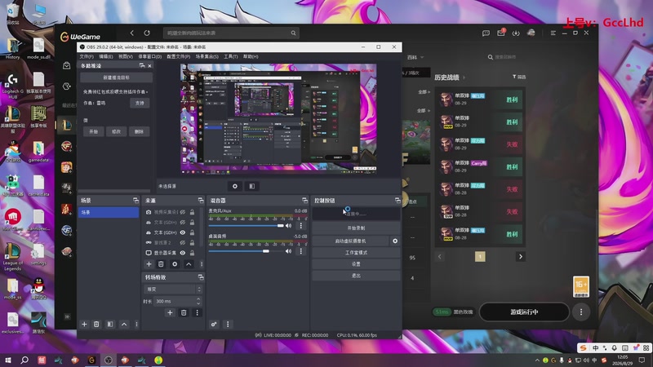653x367 pixels.
Task: Open WeGame mail inbox with notification
Action: pyautogui.click(x=501, y=33)
